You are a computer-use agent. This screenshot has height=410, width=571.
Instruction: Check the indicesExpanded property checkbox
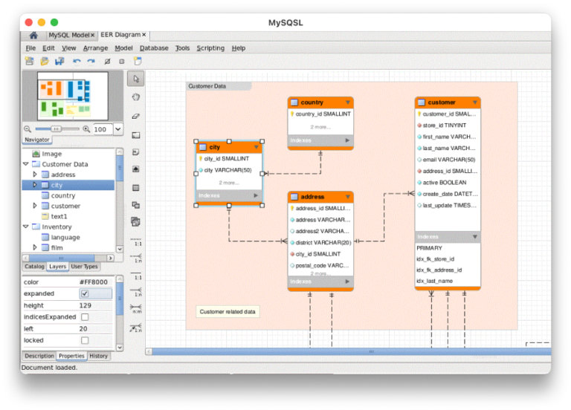click(x=85, y=317)
